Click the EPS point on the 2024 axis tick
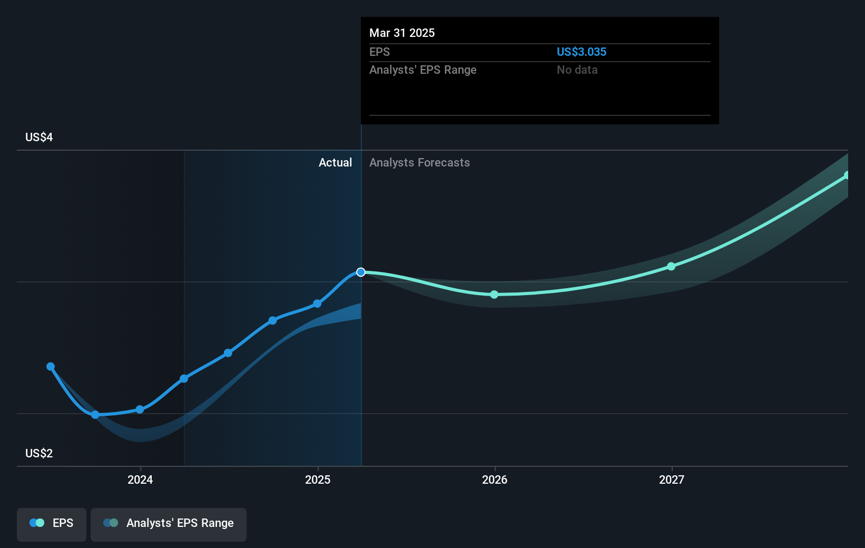This screenshot has height=548, width=865. pos(140,409)
